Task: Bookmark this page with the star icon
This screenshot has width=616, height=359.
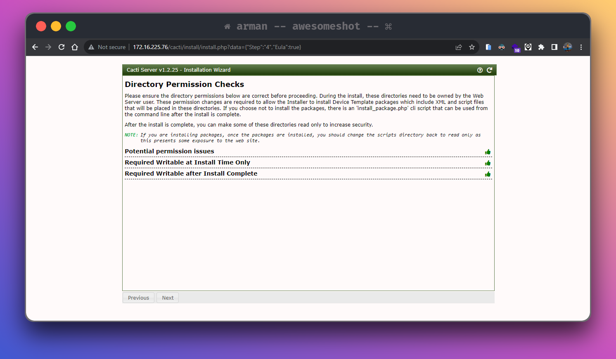Action: click(472, 47)
